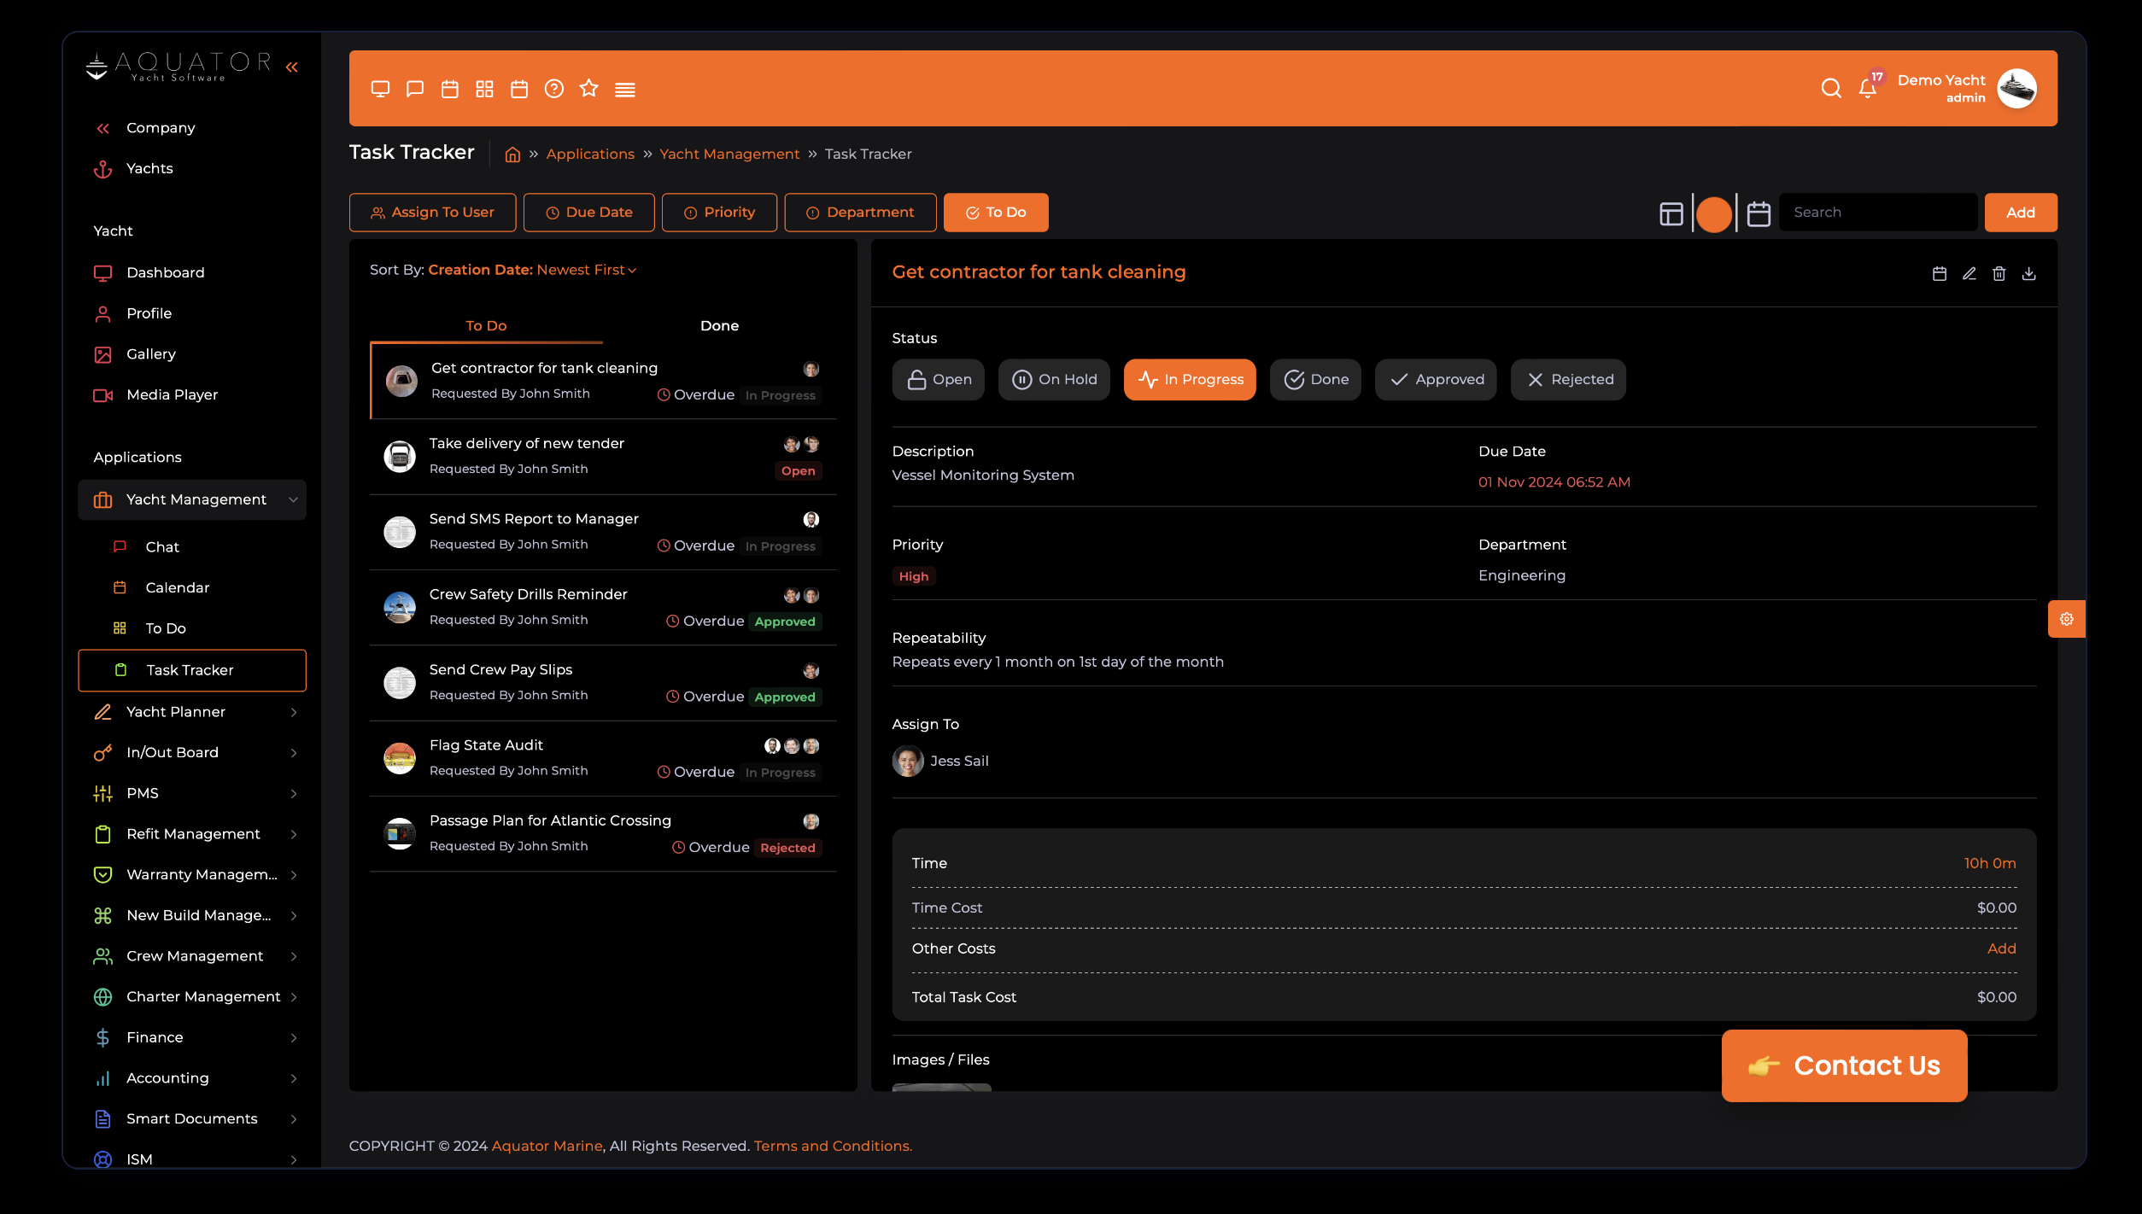Viewport: 2142px width, 1214px height.
Task: Open the Terms and Conditions link
Action: [x=833, y=1146]
